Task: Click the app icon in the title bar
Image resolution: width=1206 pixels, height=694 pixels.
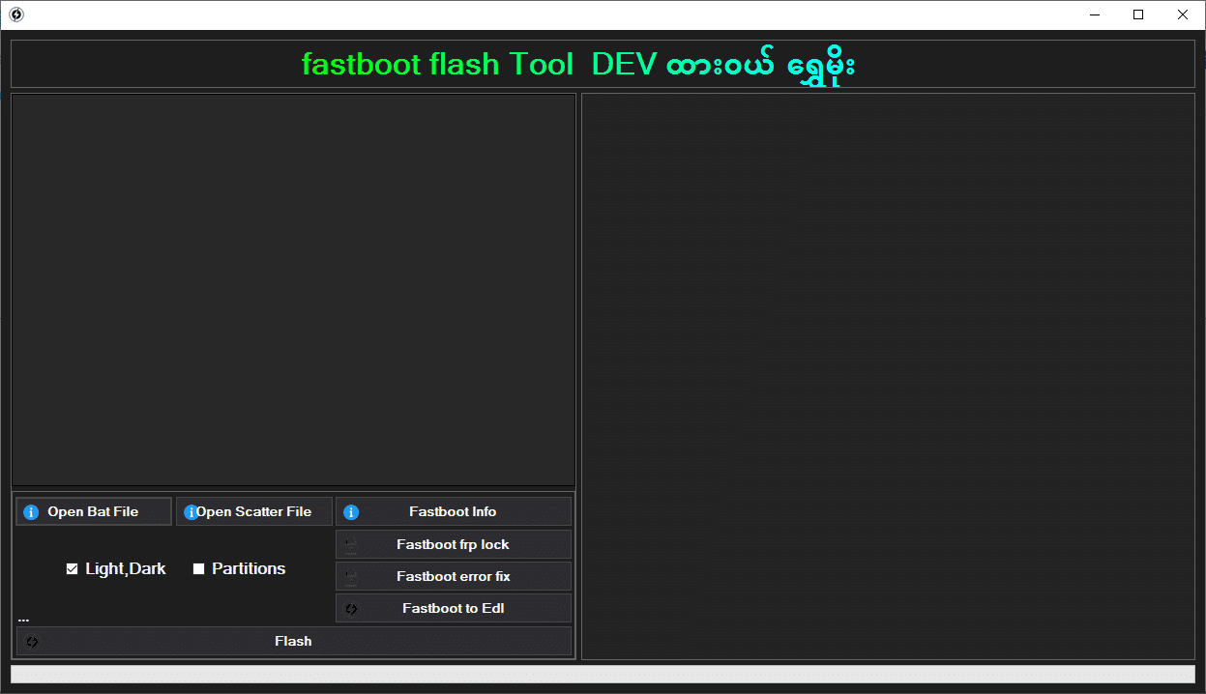Action: point(15,14)
